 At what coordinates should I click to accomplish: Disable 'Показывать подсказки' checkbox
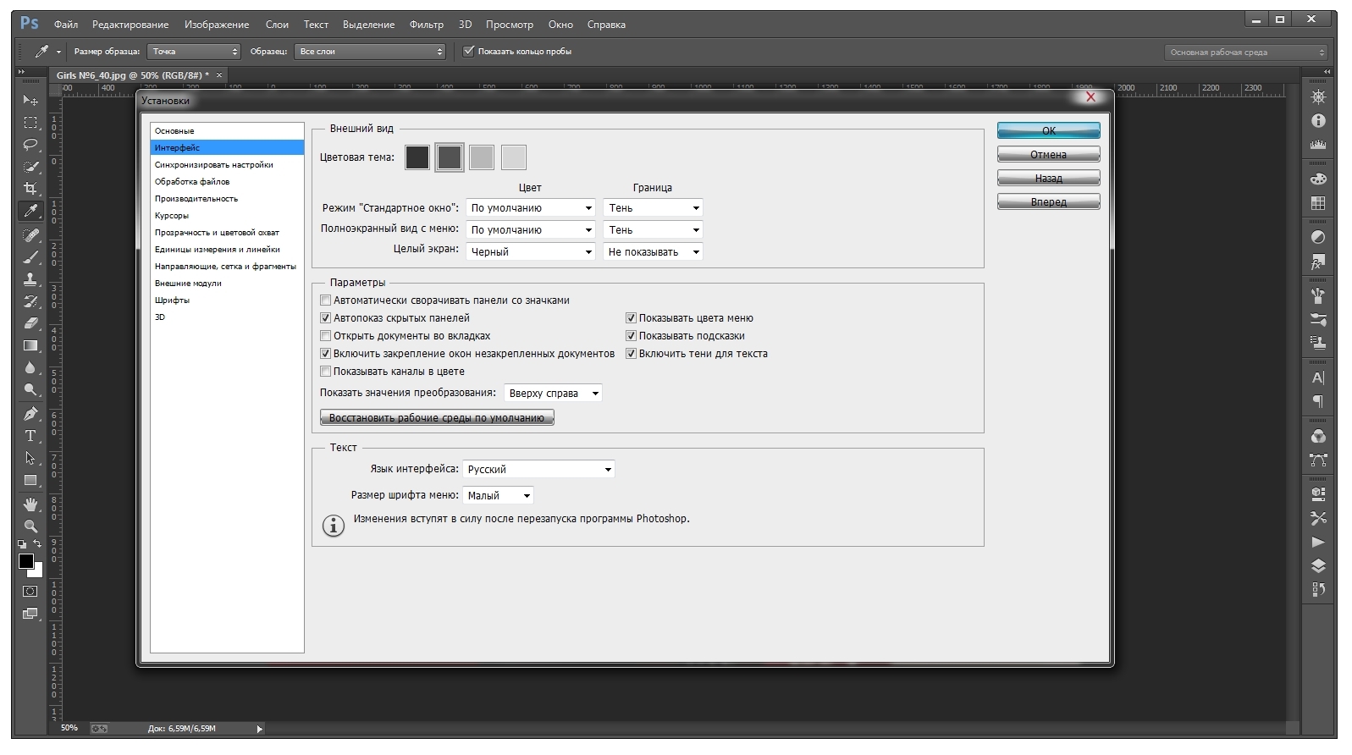(x=631, y=336)
